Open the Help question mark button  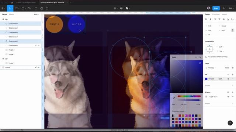click(x=230, y=123)
